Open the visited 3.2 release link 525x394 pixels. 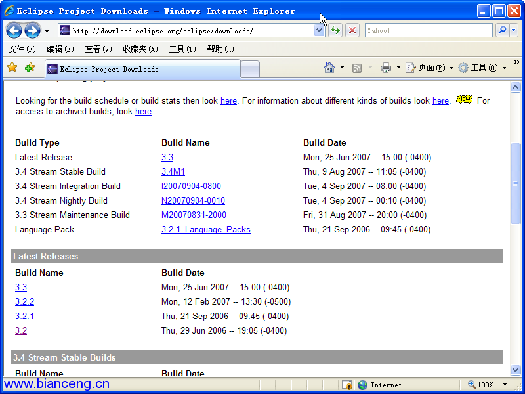(21, 331)
